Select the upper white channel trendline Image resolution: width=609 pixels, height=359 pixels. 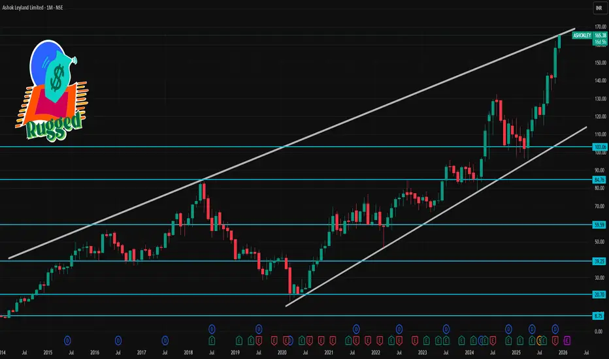pyautogui.click(x=291, y=143)
